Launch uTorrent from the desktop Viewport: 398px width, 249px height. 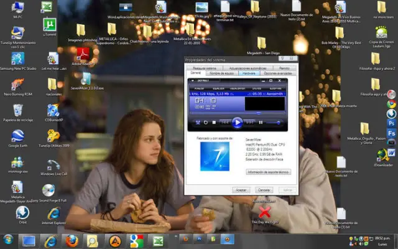click(50, 25)
